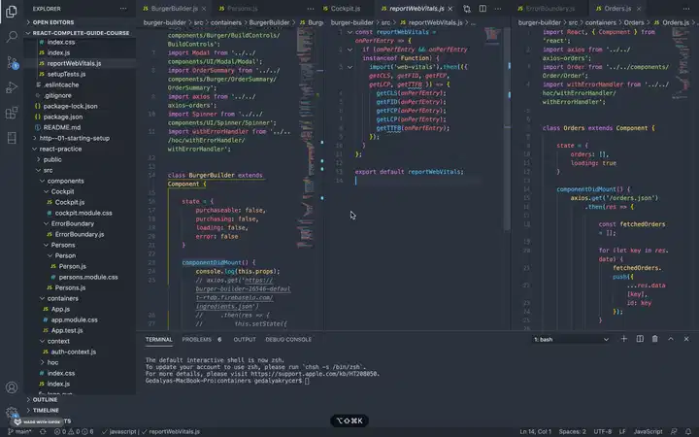Expand the Open Editors section

click(53, 22)
